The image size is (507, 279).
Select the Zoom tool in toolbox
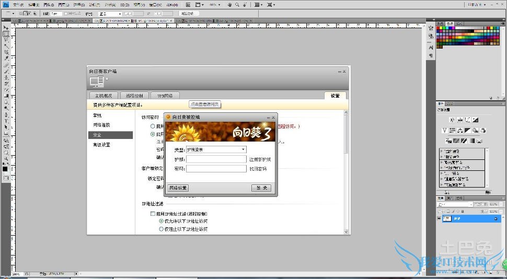click(x=6, y=159)
